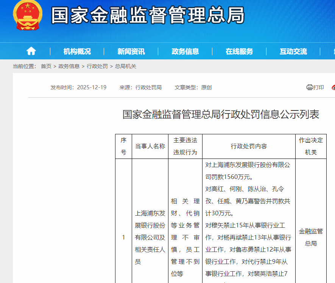Open the 政务信息 navigation item
This screenshot has height=283, width=335.
pyautogui.click(x=185, y=51)
